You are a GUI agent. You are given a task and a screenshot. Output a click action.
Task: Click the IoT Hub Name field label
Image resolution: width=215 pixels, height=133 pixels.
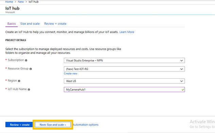pos(17,89)
